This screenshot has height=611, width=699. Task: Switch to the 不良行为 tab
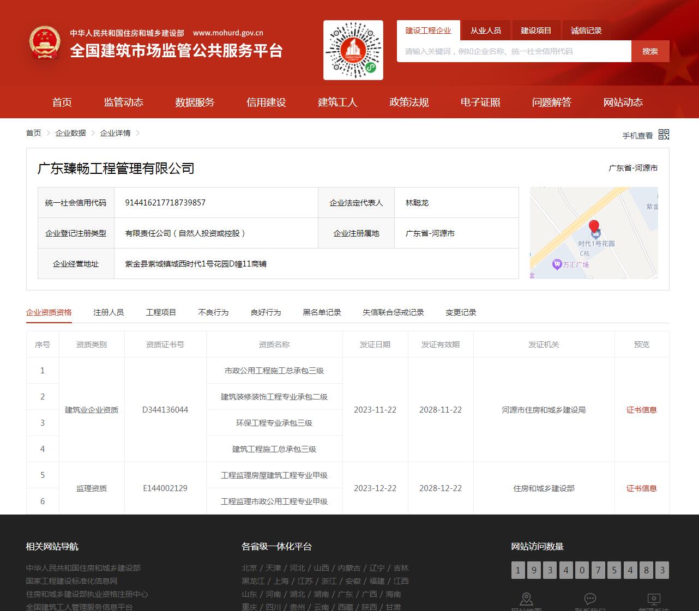coord(213,312)
